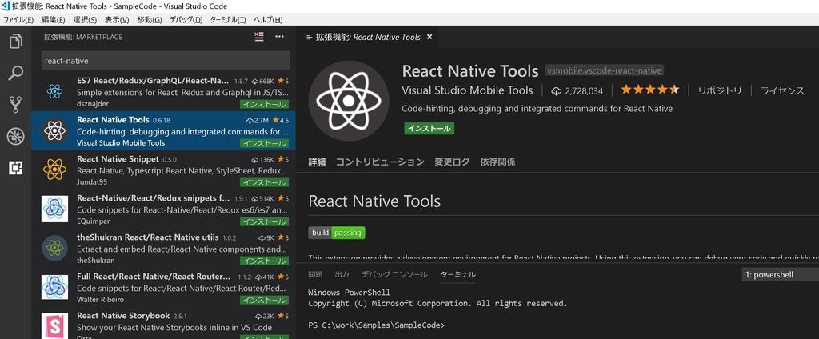Open the デバッグ menu

pyautogui.click(x=186, y=20)
